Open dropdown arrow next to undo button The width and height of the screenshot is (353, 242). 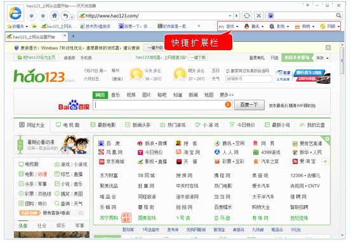72,17
